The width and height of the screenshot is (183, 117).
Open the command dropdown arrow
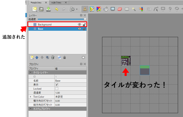point(77,9)
